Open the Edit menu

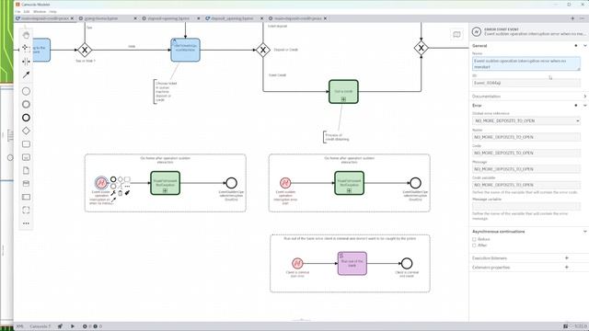[27, 12]
